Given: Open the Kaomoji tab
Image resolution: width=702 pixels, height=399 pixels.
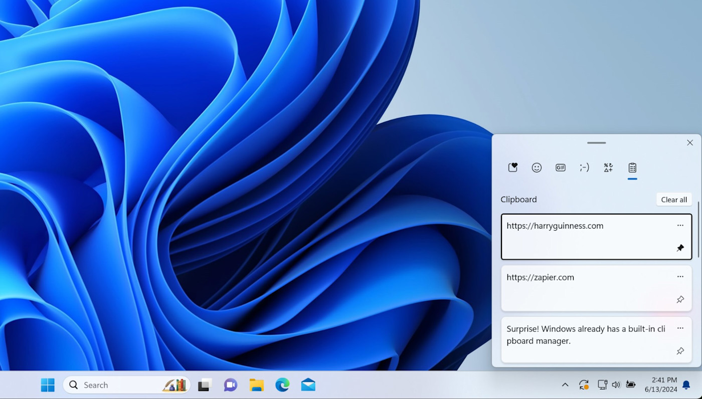Looking at the screenshot, I should (584, 168).
